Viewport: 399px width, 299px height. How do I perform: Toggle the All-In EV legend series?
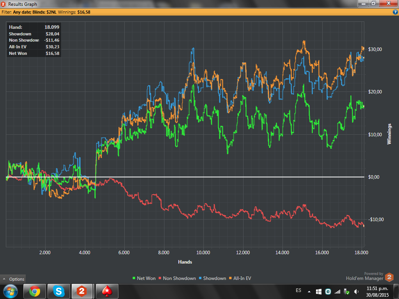(240, 278)
